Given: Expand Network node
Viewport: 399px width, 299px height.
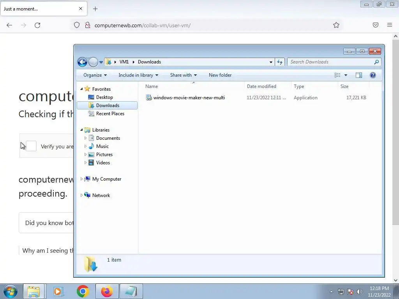Looking at the screenshot, I should pos(81,195).
